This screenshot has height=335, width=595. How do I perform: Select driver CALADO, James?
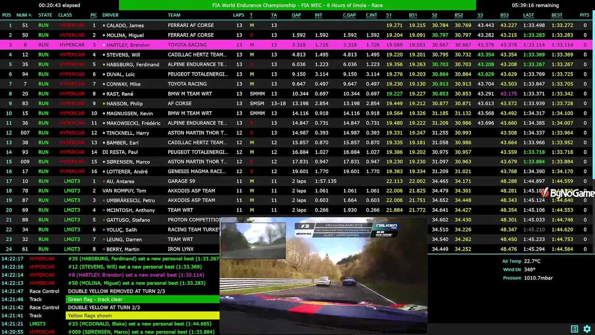125,26
